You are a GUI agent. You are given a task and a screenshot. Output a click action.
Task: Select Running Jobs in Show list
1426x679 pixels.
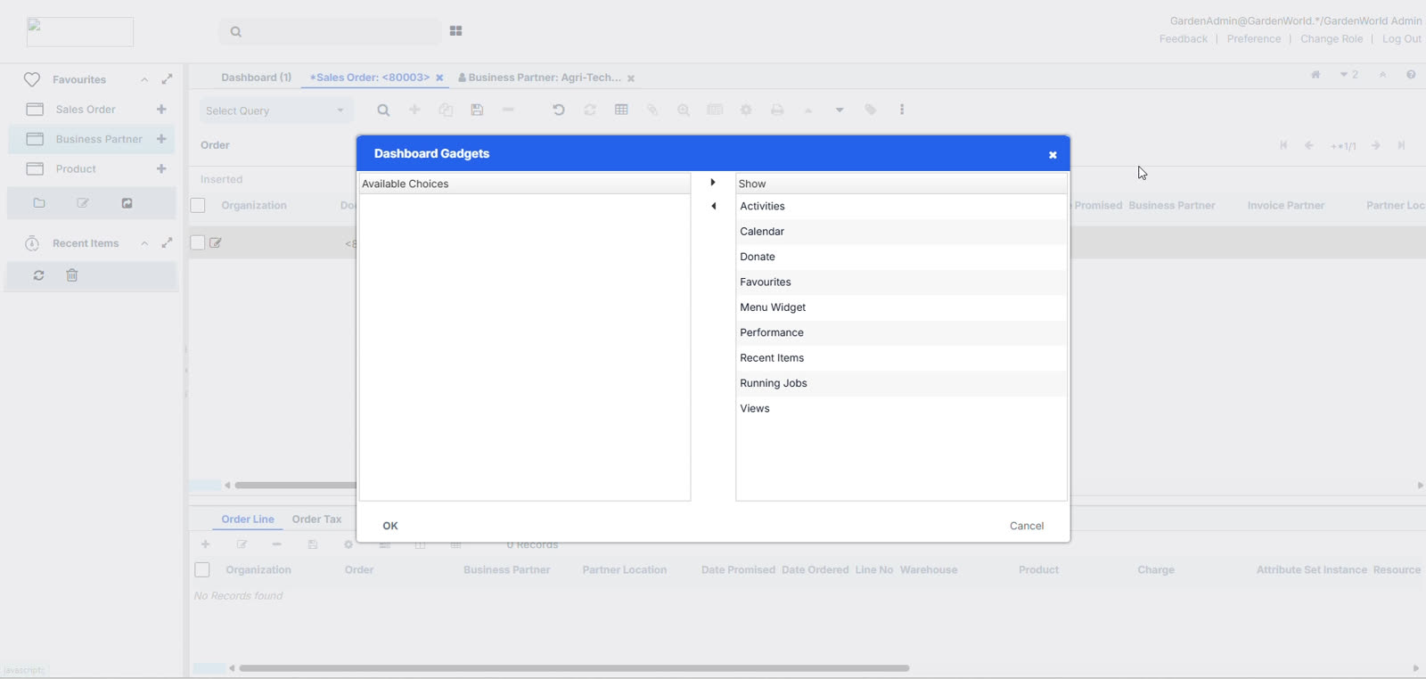point(901,383)
